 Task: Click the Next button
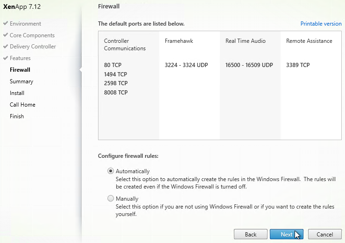click(x=287, y=235)
